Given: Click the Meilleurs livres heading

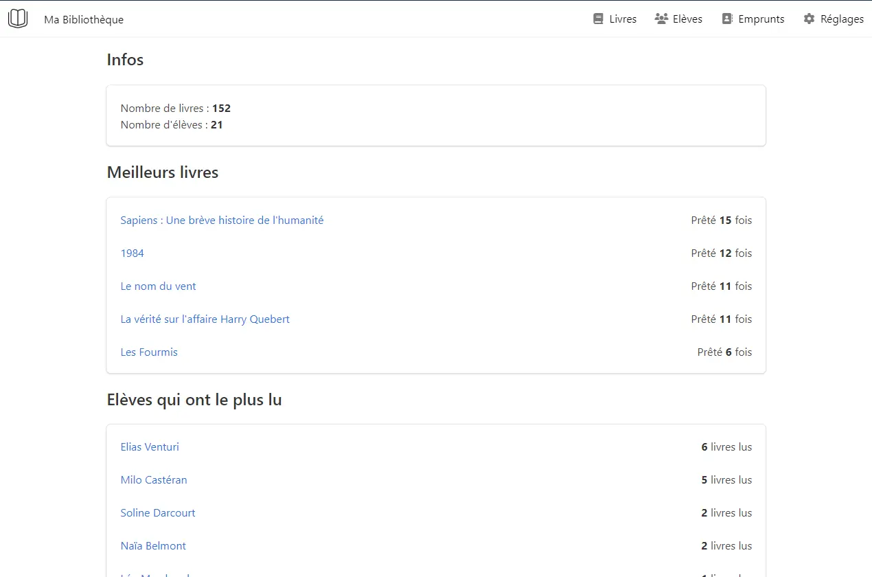Looking at the screenshot, I should click(163, 172).
